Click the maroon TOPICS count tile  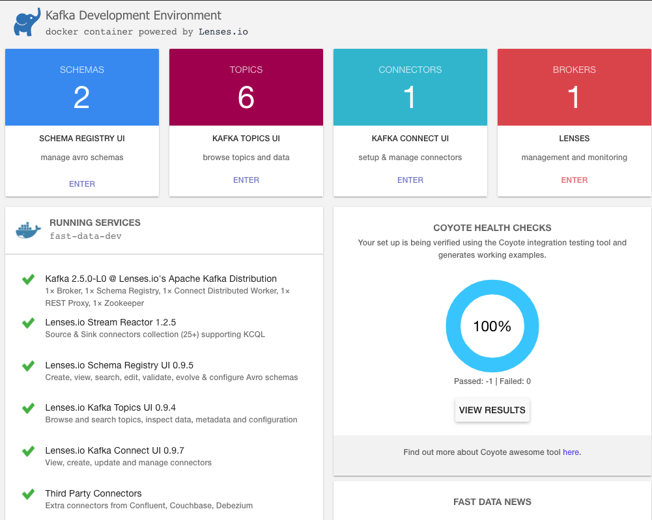pos(246,87)
